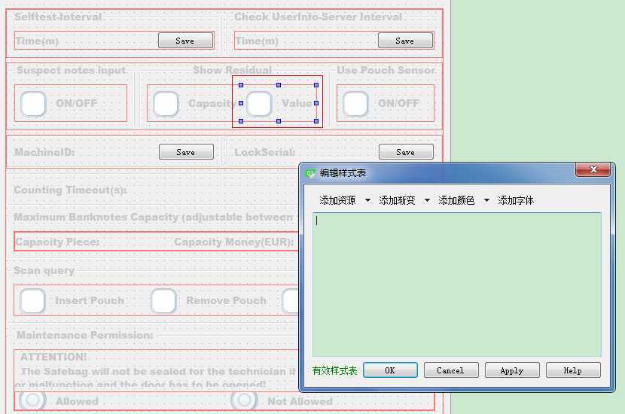Viewport: 625px width, 414px height.
Task: Select the Maintenance Permission label
Action: coord(85,335)
